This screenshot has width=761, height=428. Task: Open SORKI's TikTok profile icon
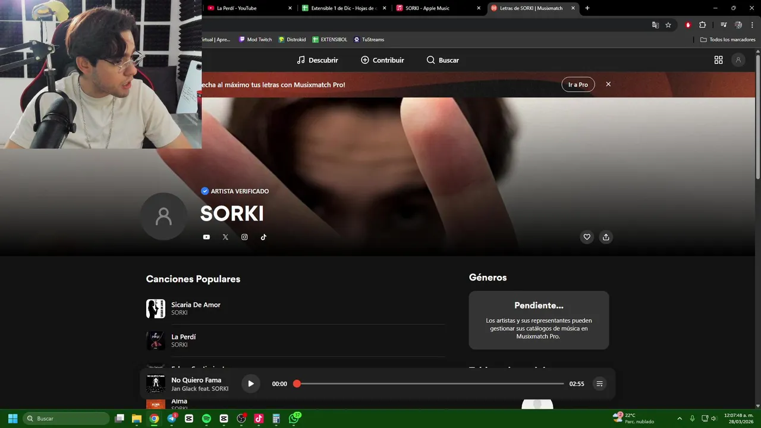click(x=263, y=237)
